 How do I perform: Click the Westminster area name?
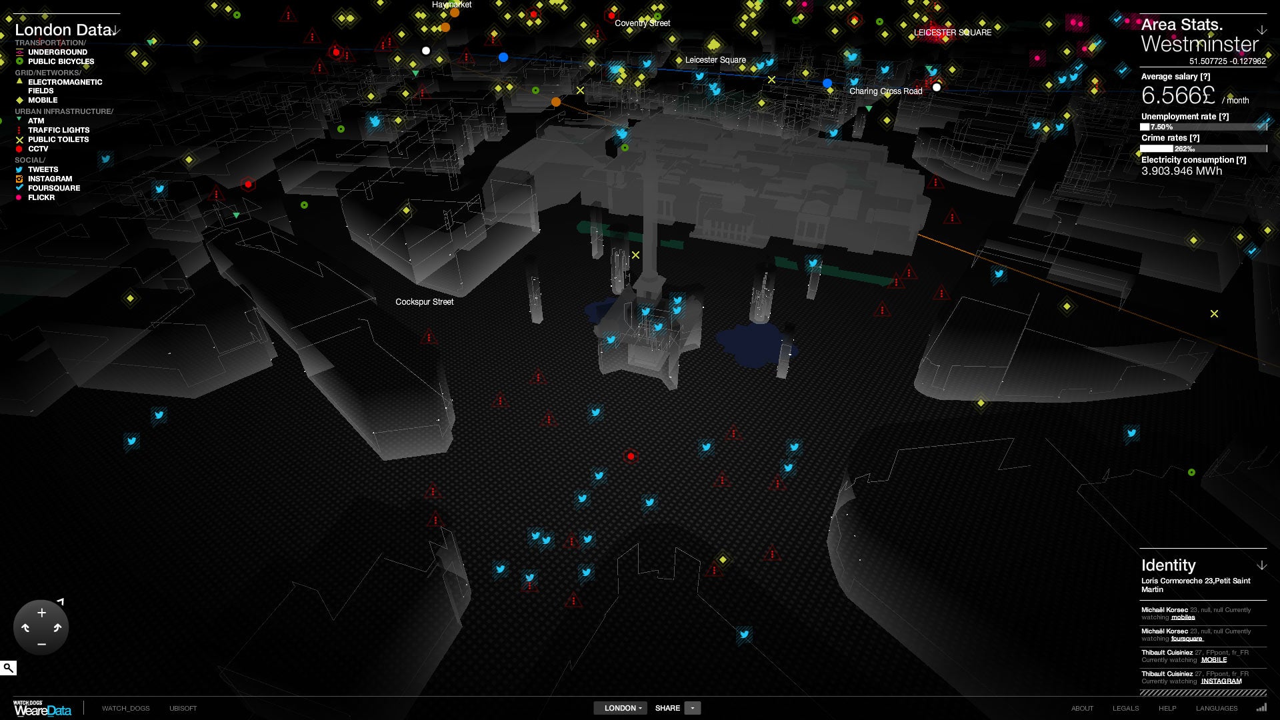pos(1199,45)
